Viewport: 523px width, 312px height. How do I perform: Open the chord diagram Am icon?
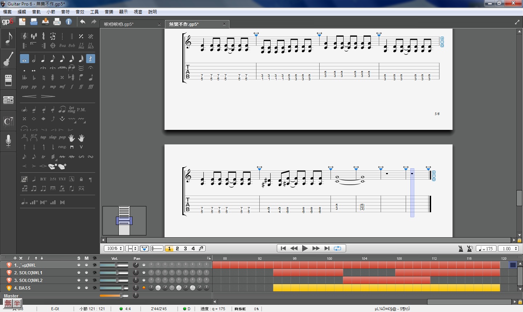point(24,179)
